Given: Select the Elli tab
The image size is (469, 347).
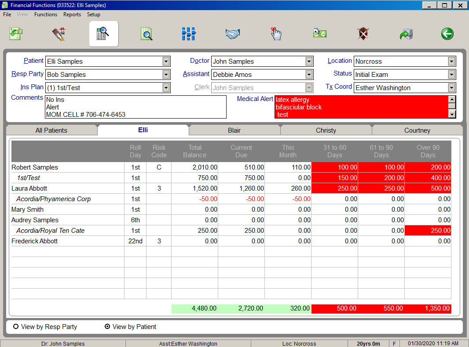Looking at the screenshot, I should (x=143, y=130).
